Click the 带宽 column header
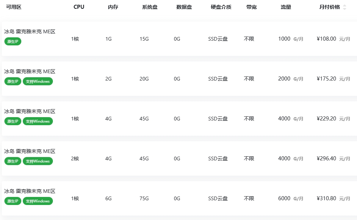The width and height of the screenshot is (357, 220). tap(252, 7)
